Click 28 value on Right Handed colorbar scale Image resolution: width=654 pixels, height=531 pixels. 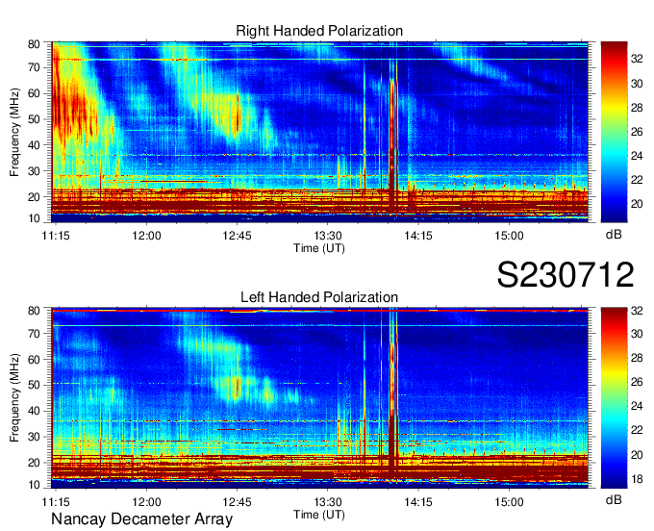(x=637, y=108)
